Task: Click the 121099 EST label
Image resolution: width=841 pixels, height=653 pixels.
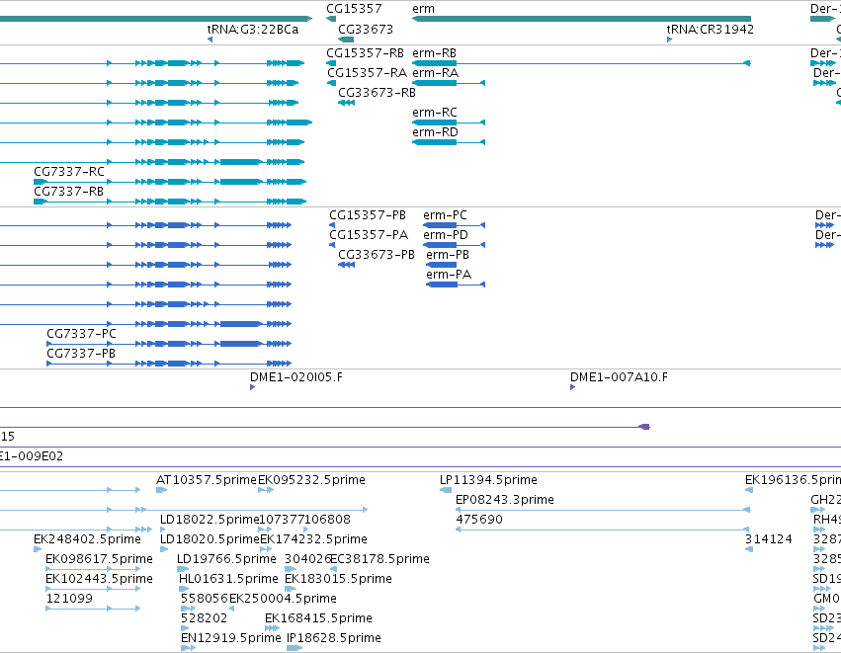Action: (x=69, y=599)
